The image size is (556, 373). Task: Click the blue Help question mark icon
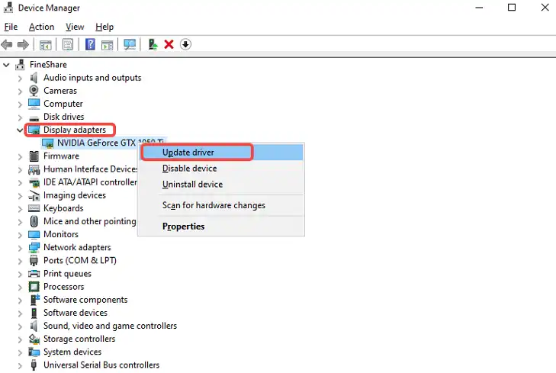point(91,44)
